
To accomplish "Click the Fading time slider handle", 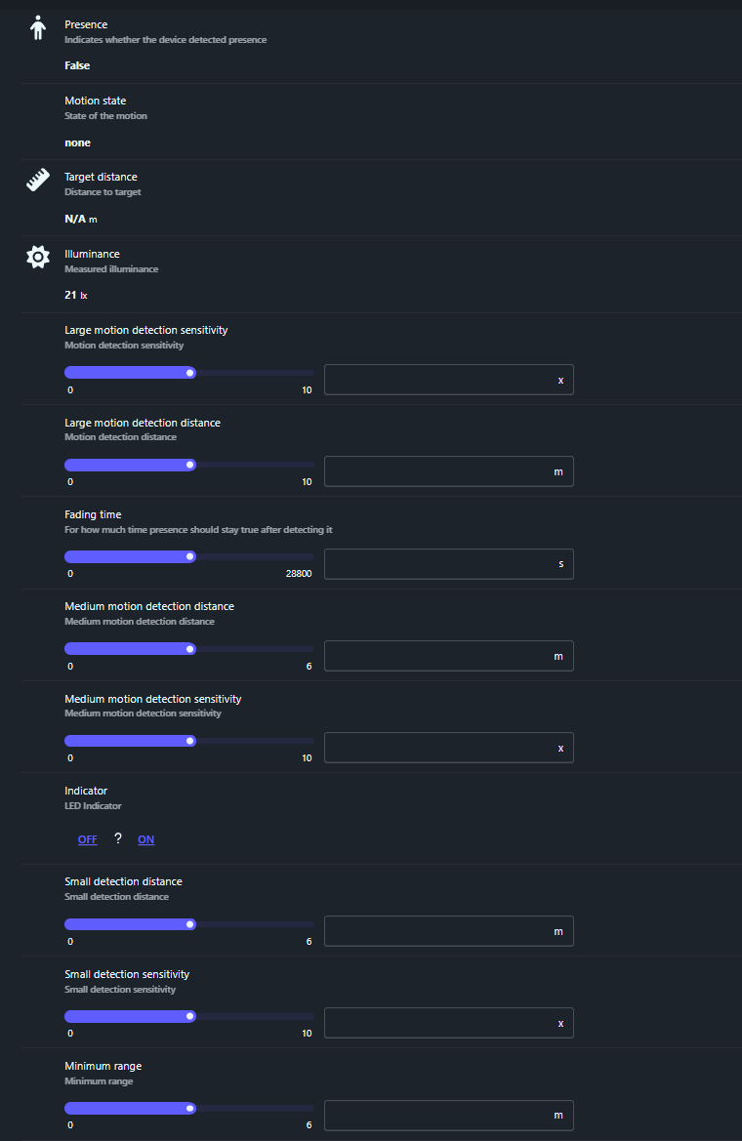I will pyautogui.click(x=190, y=557).
